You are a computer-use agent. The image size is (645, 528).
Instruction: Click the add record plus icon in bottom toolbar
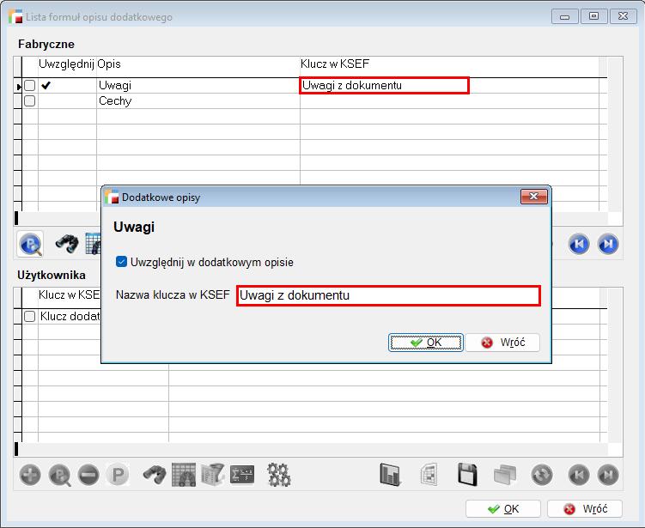(30, 475)
